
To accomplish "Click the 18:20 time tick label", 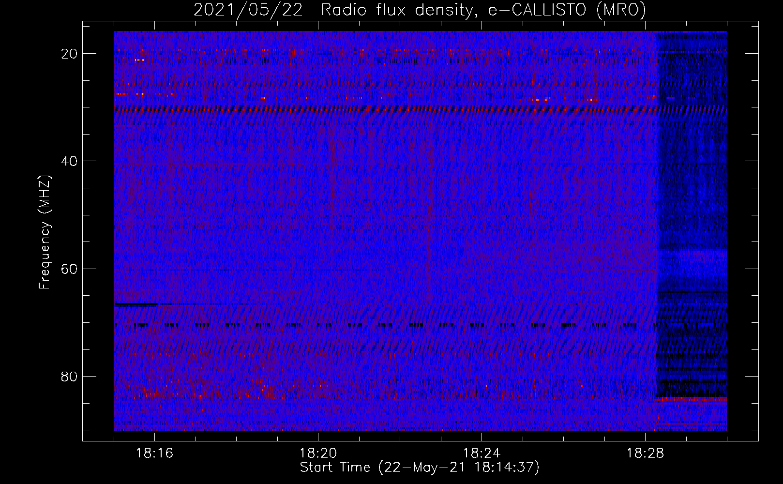I will click(x=318, y=454).
